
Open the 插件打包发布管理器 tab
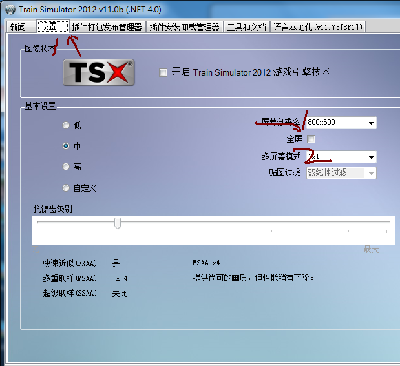[107, 27]
